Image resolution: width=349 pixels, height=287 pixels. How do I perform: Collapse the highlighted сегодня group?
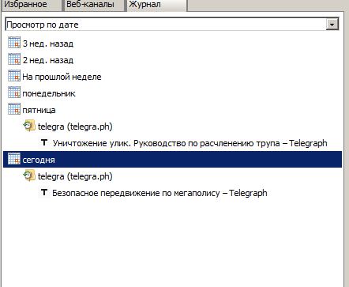point(172,160)
